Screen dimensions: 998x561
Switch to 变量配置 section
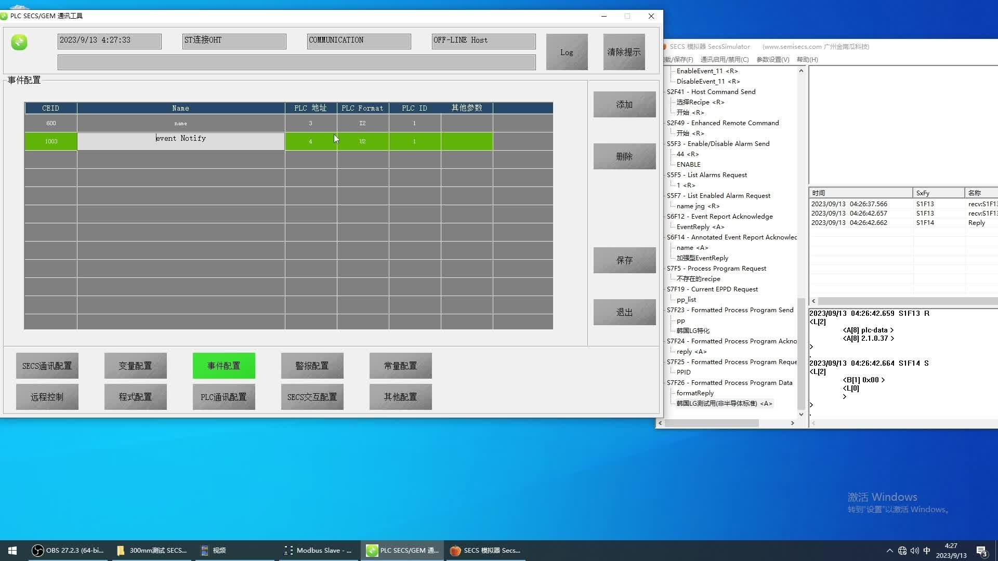[x=135, y=366]
